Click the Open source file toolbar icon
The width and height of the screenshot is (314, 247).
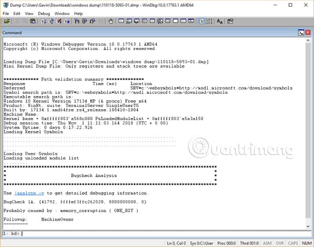[7, 21]
